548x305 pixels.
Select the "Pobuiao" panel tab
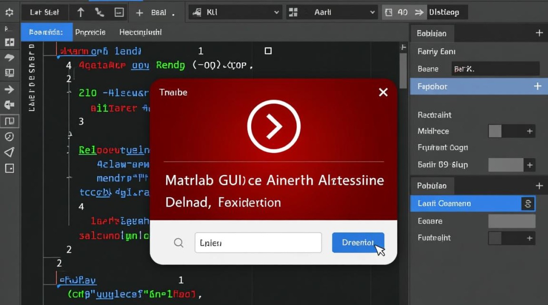431,186
